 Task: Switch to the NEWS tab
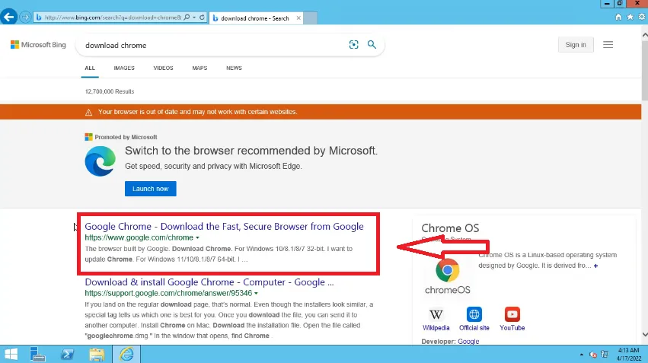234,68
